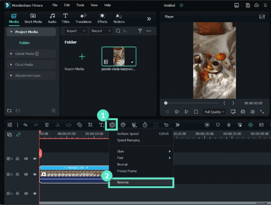Viewport: 271px width, 205px height.
Task: Hide track 2 with its eye toggle
Action: [35, 174]
